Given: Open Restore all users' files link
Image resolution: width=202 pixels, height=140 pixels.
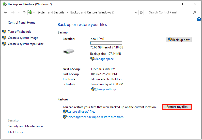Looking at the screenshot, I should point(81,112).
